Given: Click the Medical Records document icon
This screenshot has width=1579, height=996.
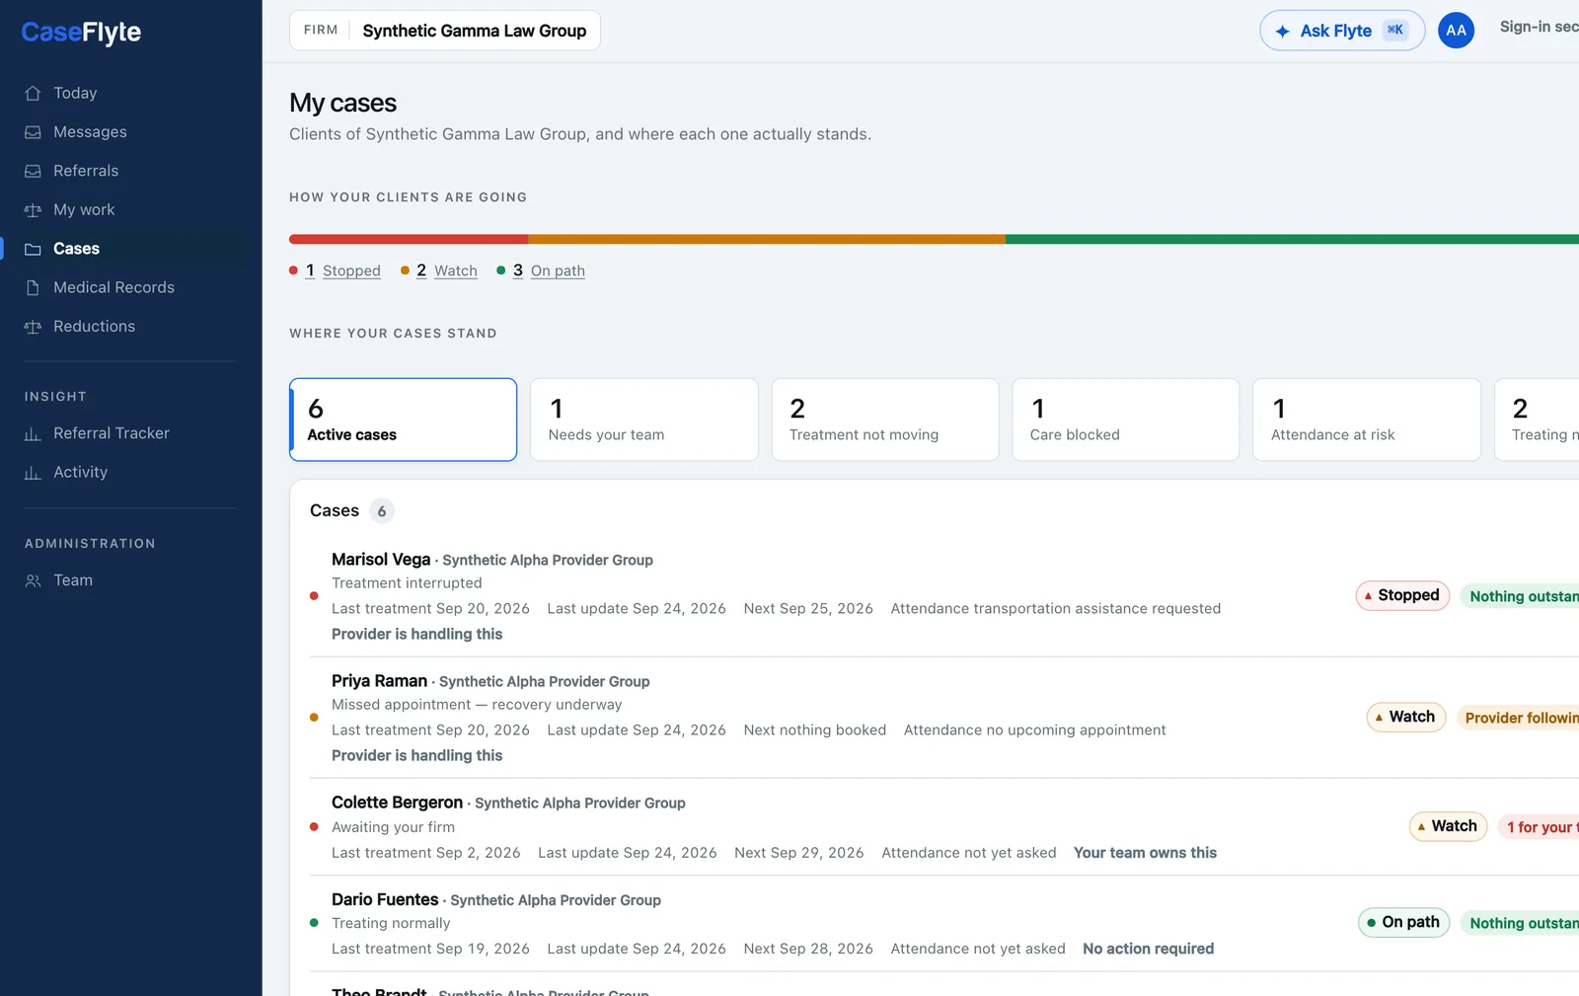Looking at the screenshot, I should coord(33,287).
